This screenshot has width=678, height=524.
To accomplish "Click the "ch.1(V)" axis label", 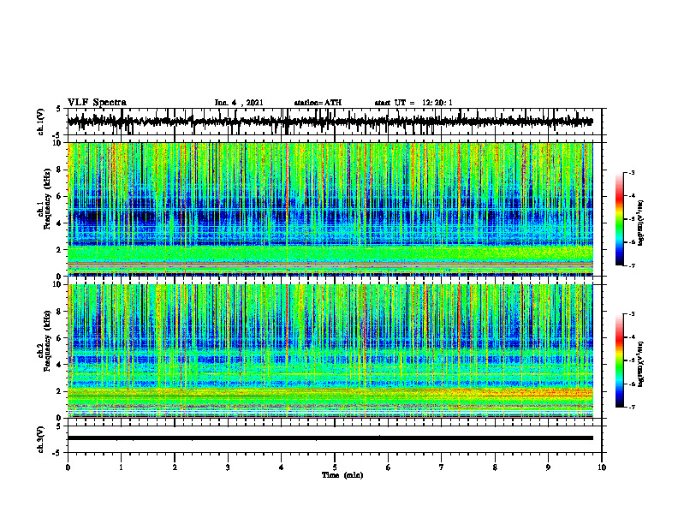I will click(x=40, y=122).
